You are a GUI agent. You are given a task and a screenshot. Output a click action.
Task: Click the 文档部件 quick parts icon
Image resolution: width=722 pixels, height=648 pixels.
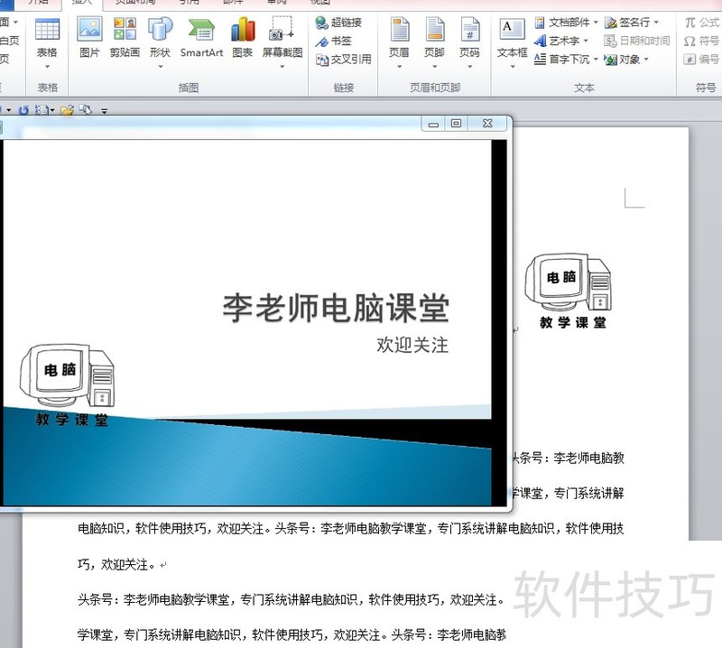click(540, 22)
